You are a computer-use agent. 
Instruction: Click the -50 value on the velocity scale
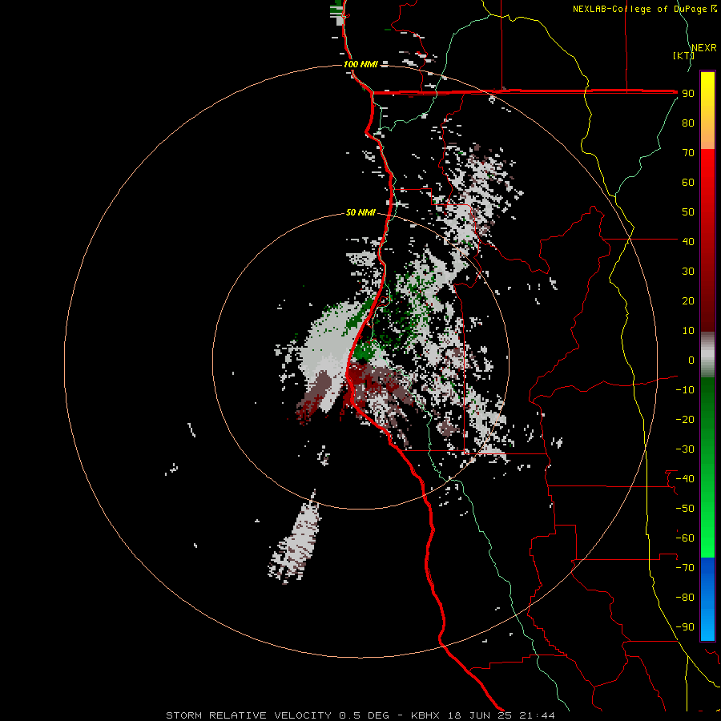[685, 509]
